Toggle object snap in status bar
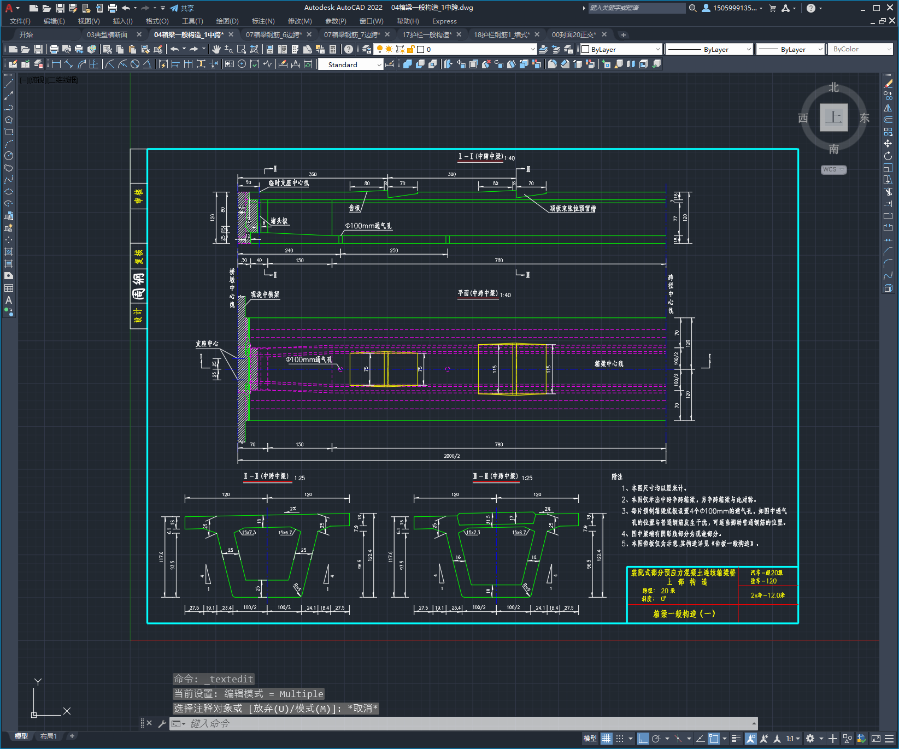 (714, 739)
